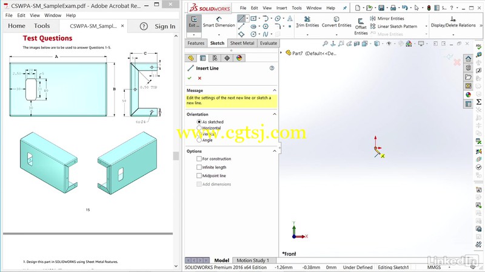Select the Line sketch tool

point(241,19)
